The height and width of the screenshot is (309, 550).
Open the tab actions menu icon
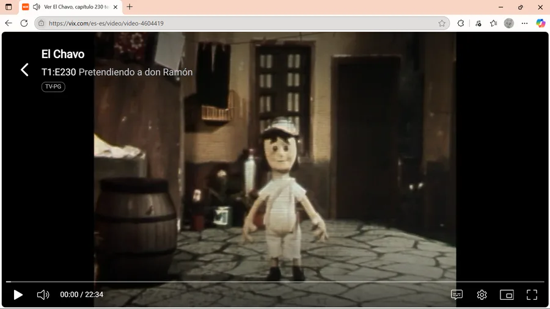[x=9, y=7]
